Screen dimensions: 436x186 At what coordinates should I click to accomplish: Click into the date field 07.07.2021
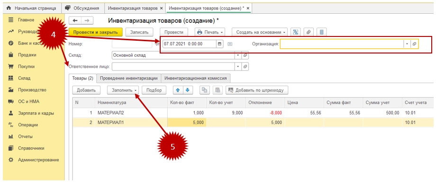click(190, 44)
